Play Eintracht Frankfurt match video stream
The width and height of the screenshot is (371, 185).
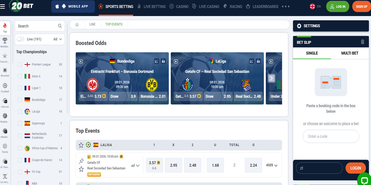[81, 61]
